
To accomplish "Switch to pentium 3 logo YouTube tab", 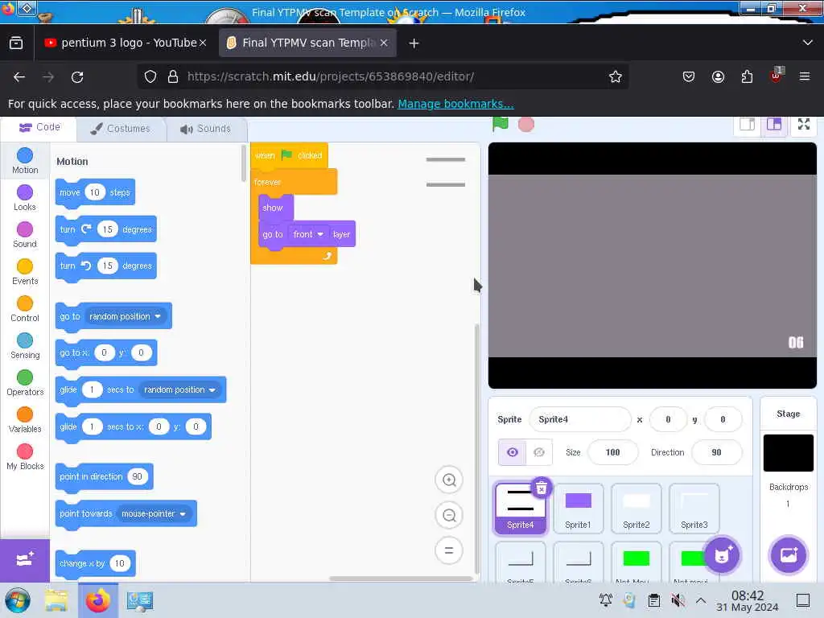I will point(121,43).
